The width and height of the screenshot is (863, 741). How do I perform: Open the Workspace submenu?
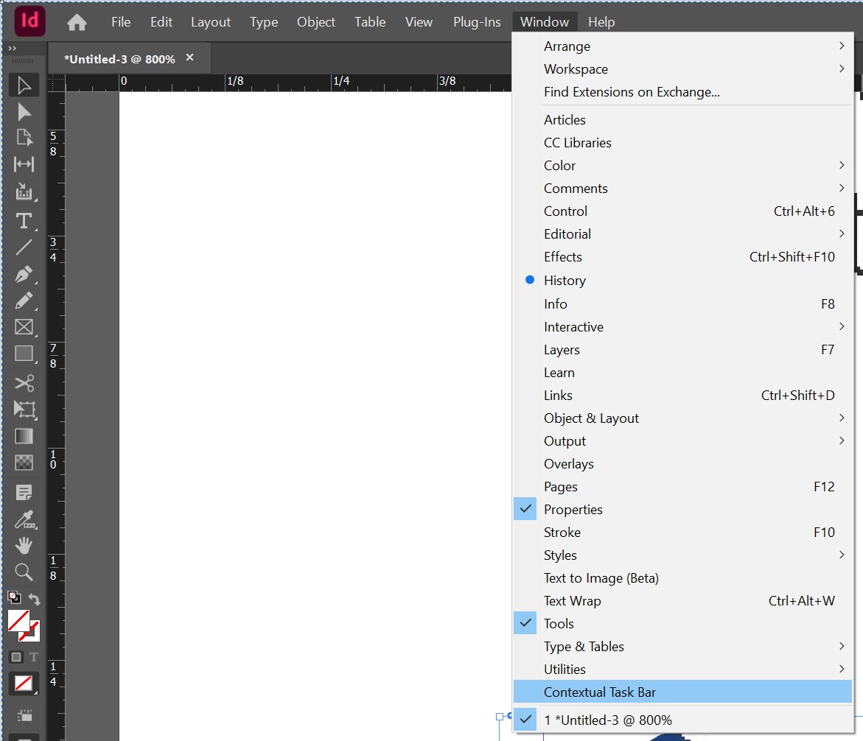pos(576,69)
